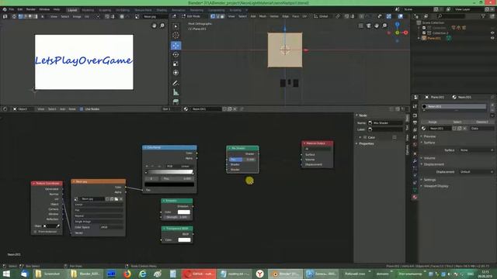The image size is (497, 279).
Task: Toggle visibility eye of Plane.001 in outliner
Action: click(x=492, y=38)
